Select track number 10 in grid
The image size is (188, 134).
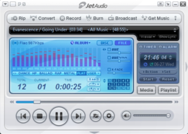coord(128,84)
